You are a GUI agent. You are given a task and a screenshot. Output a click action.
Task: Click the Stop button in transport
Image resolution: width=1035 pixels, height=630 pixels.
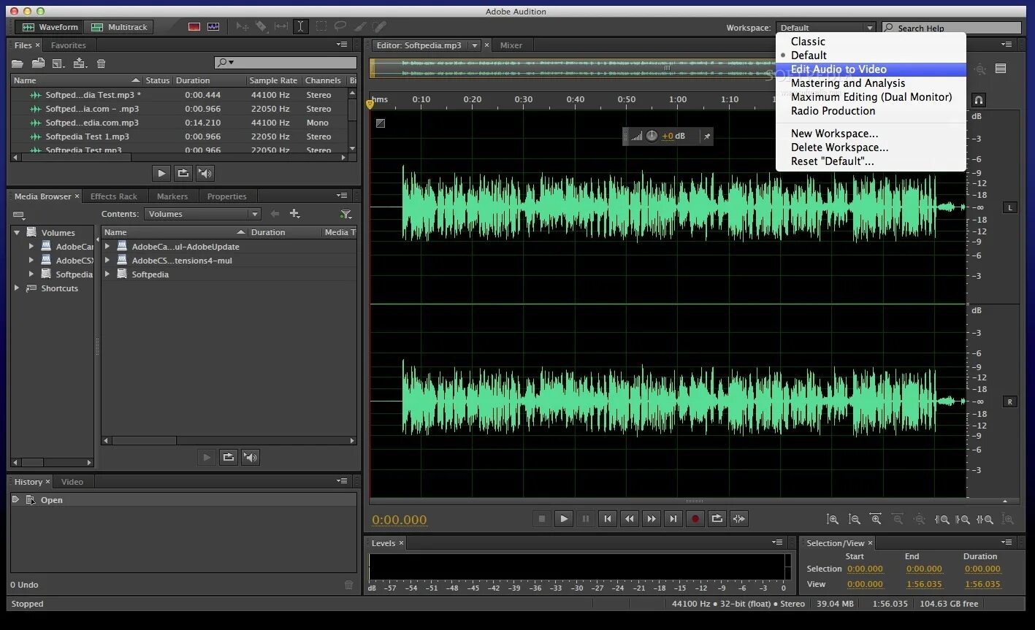pyautogui.click(x=541, y=519)
